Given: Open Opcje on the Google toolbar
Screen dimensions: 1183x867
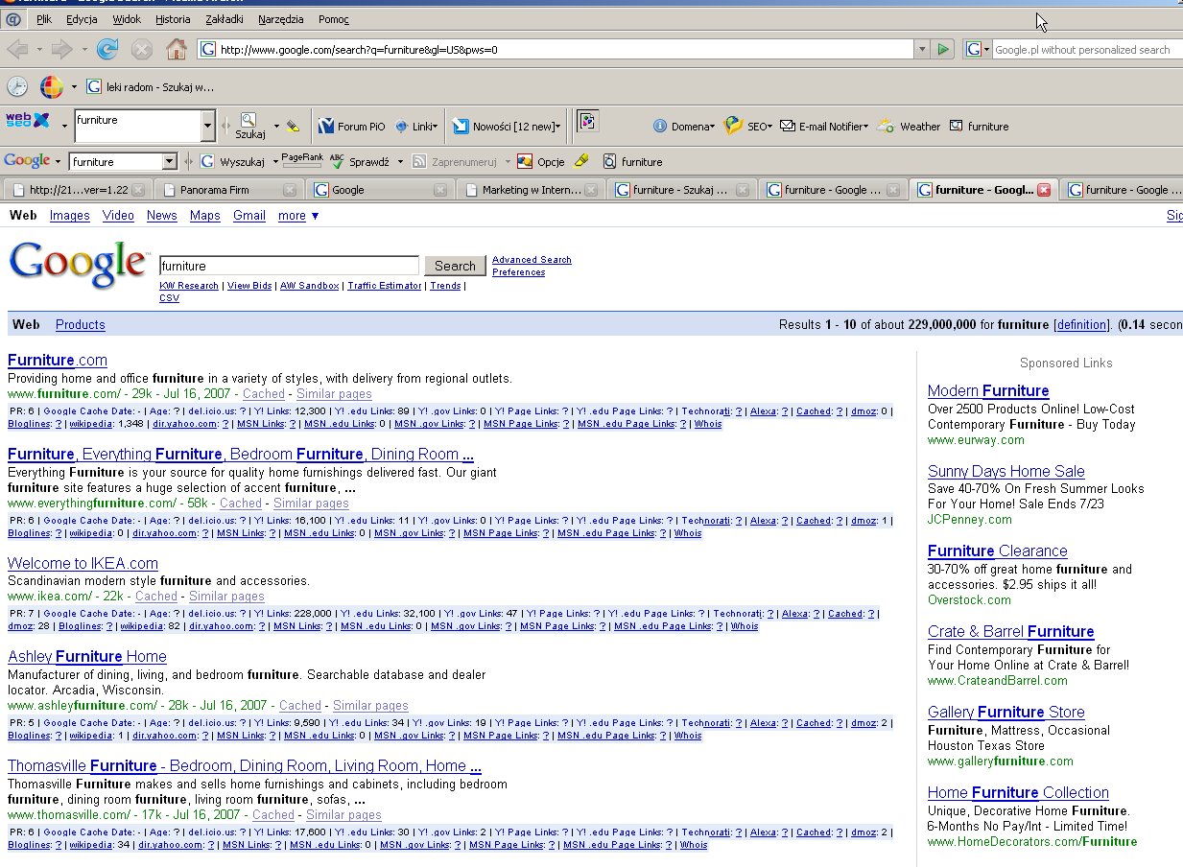Looking at the screenshot, I should click(x=541, y=161).
